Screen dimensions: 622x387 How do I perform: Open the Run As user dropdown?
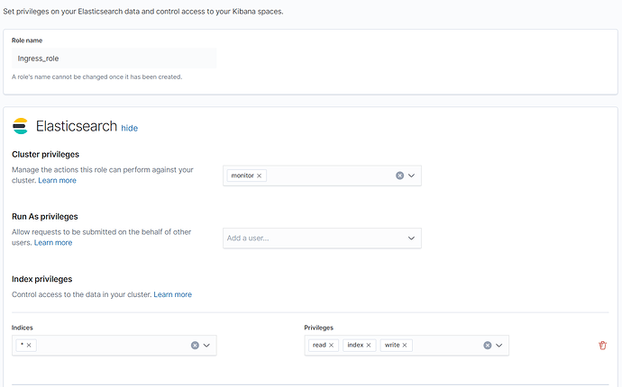(x=412, y=238)
